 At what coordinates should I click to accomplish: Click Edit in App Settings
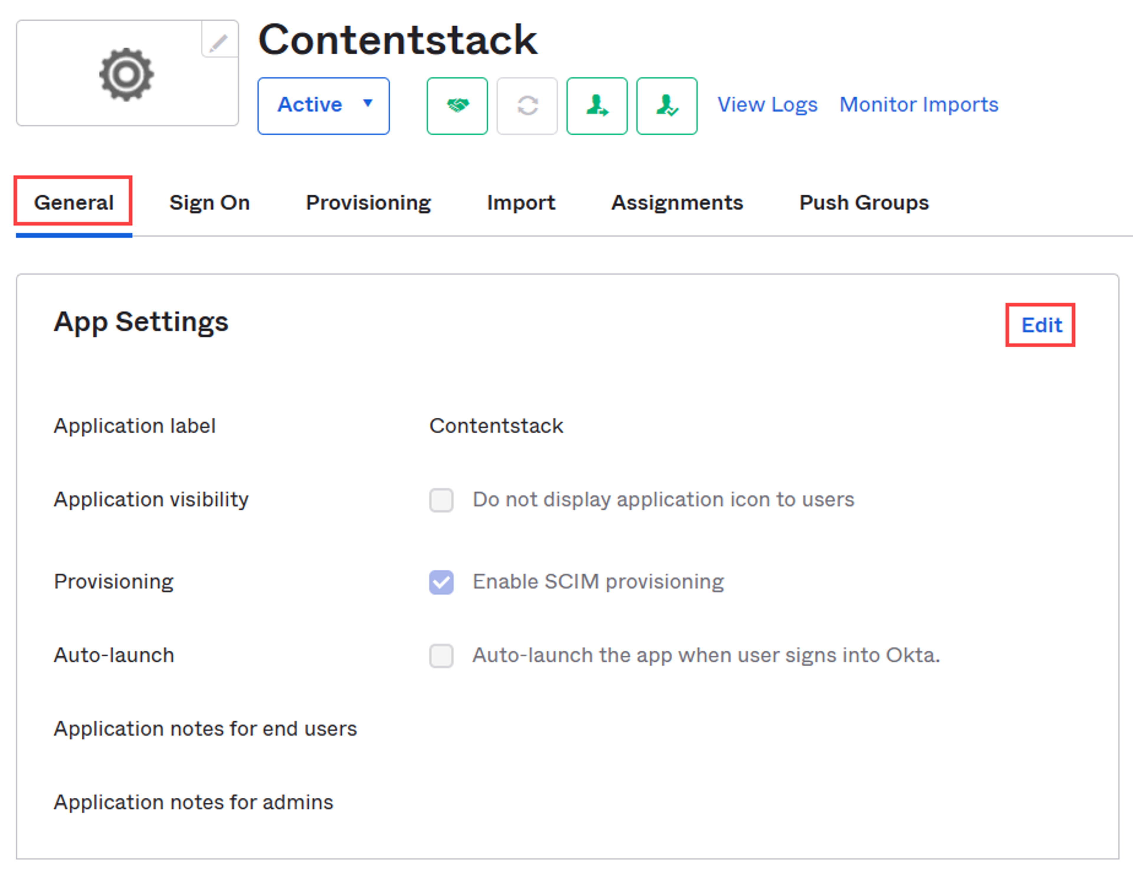[1041, 326]
